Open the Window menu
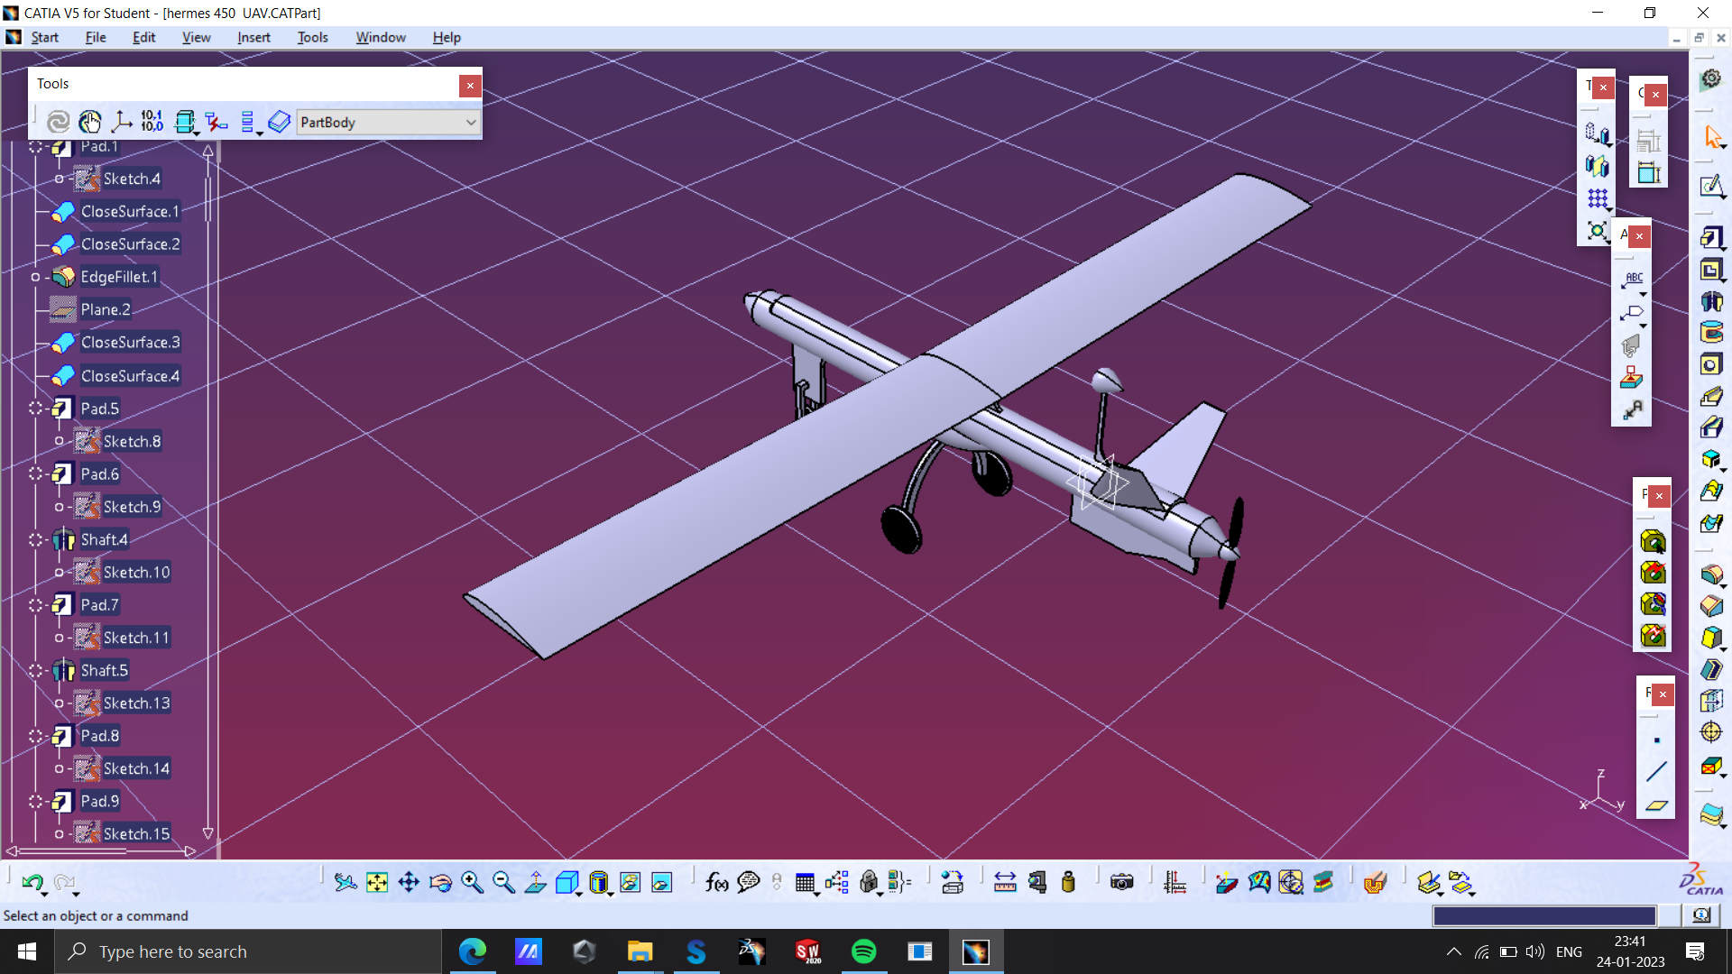This screenshot has width=1732, height=974. tap(380, 37)
